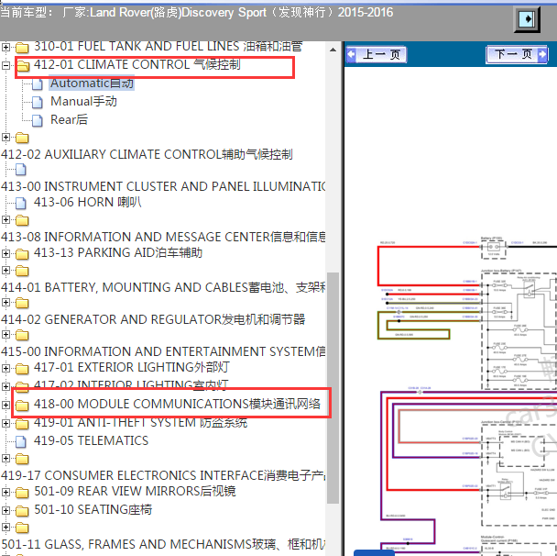The width and height of the screenshot is (557, 556).
Task: Expand the 419-01 ANTI-THEFT SYSTEM node
Action: (x=7, y=423)
